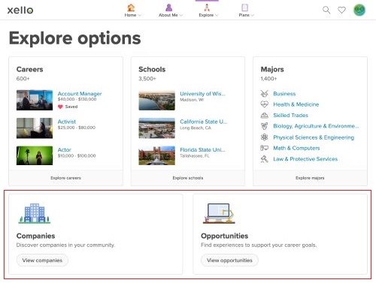The width and height of the screenshot is (376, 283).
Task: Click the Health & Medicine heart icon
Action: [264, 104]
